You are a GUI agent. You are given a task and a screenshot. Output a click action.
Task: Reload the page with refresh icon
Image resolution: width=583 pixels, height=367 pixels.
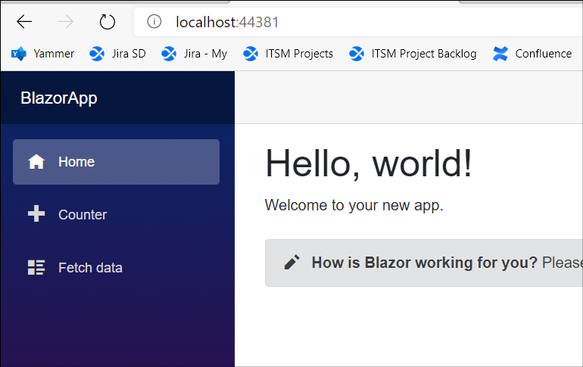(x=107, y=22)
